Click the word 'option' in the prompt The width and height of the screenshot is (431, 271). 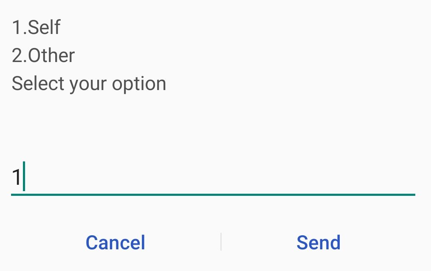click(x=139, y=84)
